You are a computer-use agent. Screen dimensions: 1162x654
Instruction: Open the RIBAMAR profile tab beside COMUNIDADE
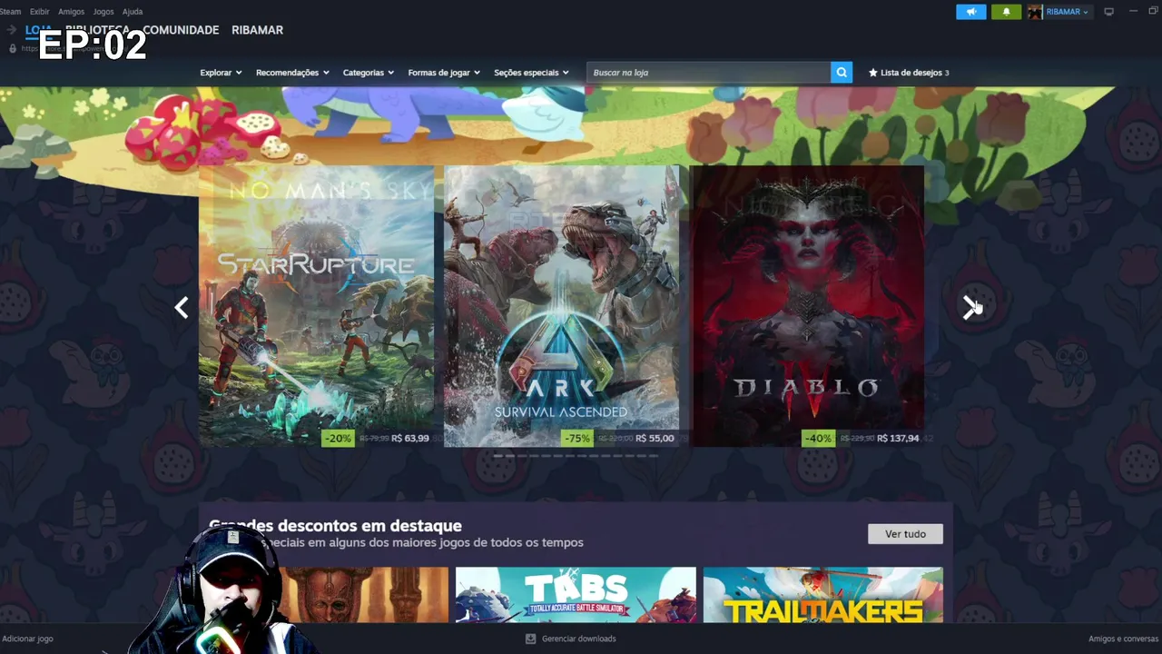[257, 30]
